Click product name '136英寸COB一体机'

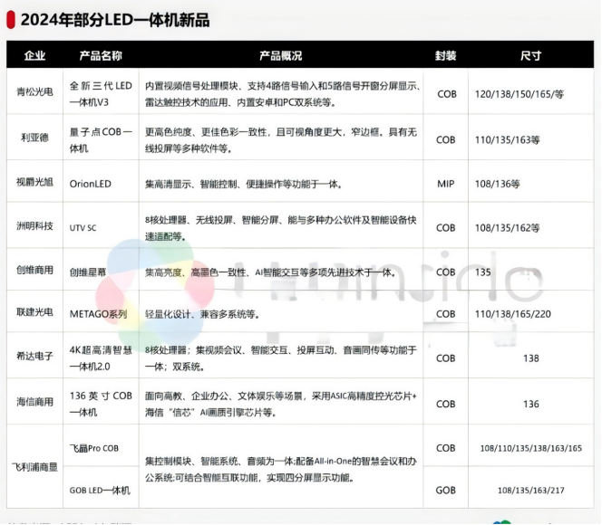pyautogui.click(x=101, y=404)
